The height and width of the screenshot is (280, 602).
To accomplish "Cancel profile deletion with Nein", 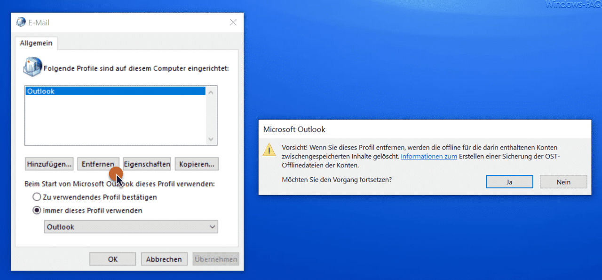I will pos(563,182).
